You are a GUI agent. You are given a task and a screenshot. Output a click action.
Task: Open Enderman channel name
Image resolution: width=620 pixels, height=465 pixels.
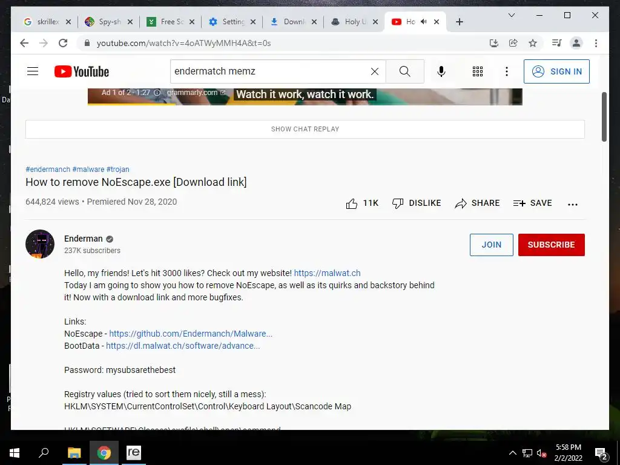click(x=83, y=239)
